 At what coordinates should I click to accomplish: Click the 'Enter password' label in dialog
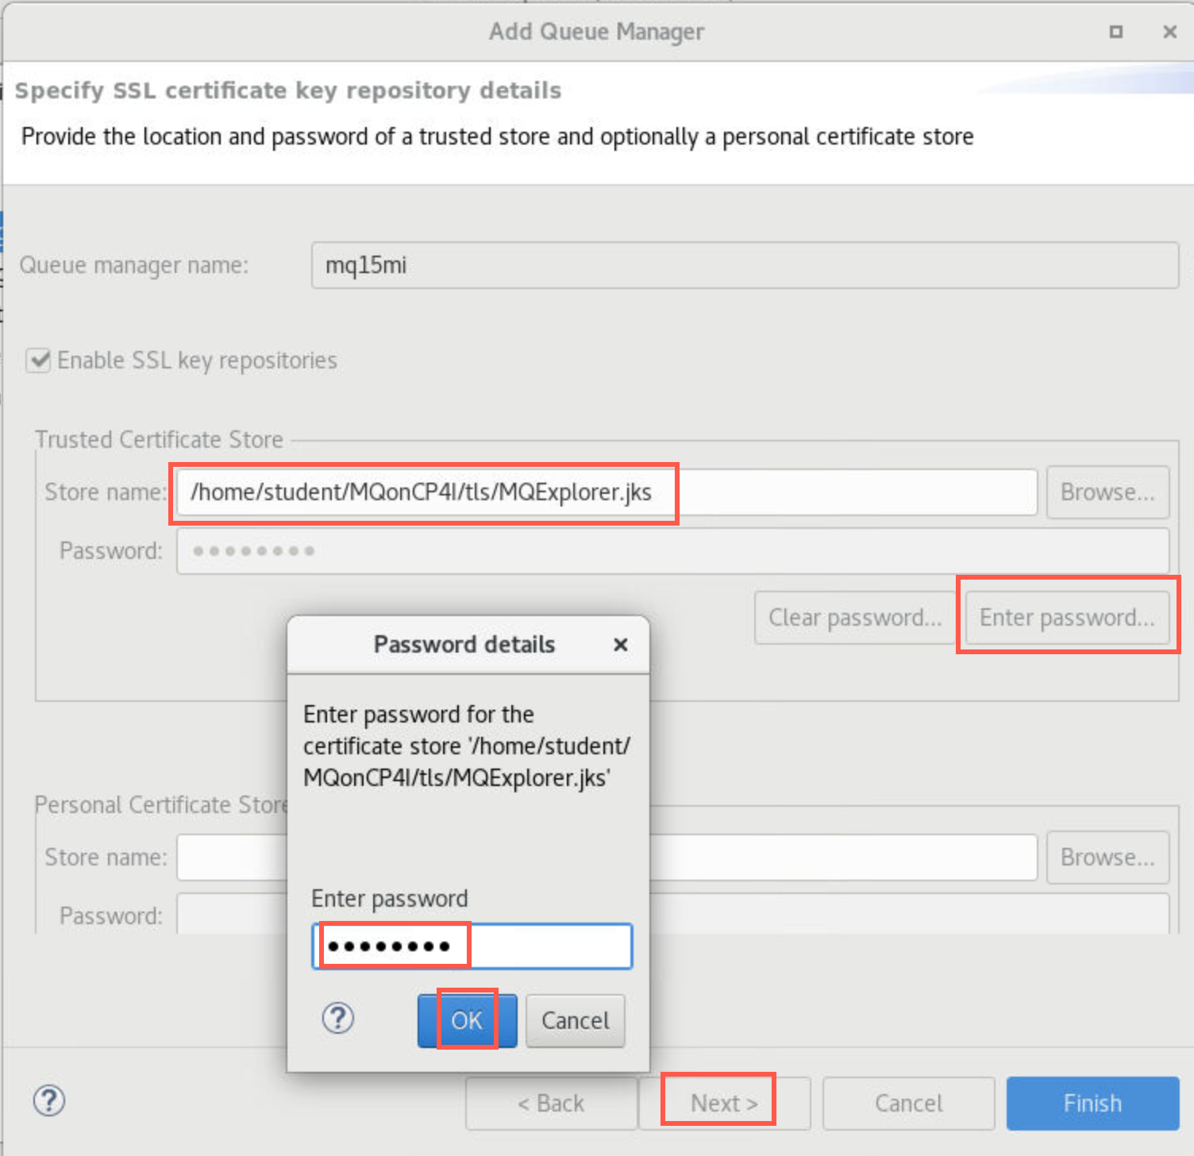[390, 899]
